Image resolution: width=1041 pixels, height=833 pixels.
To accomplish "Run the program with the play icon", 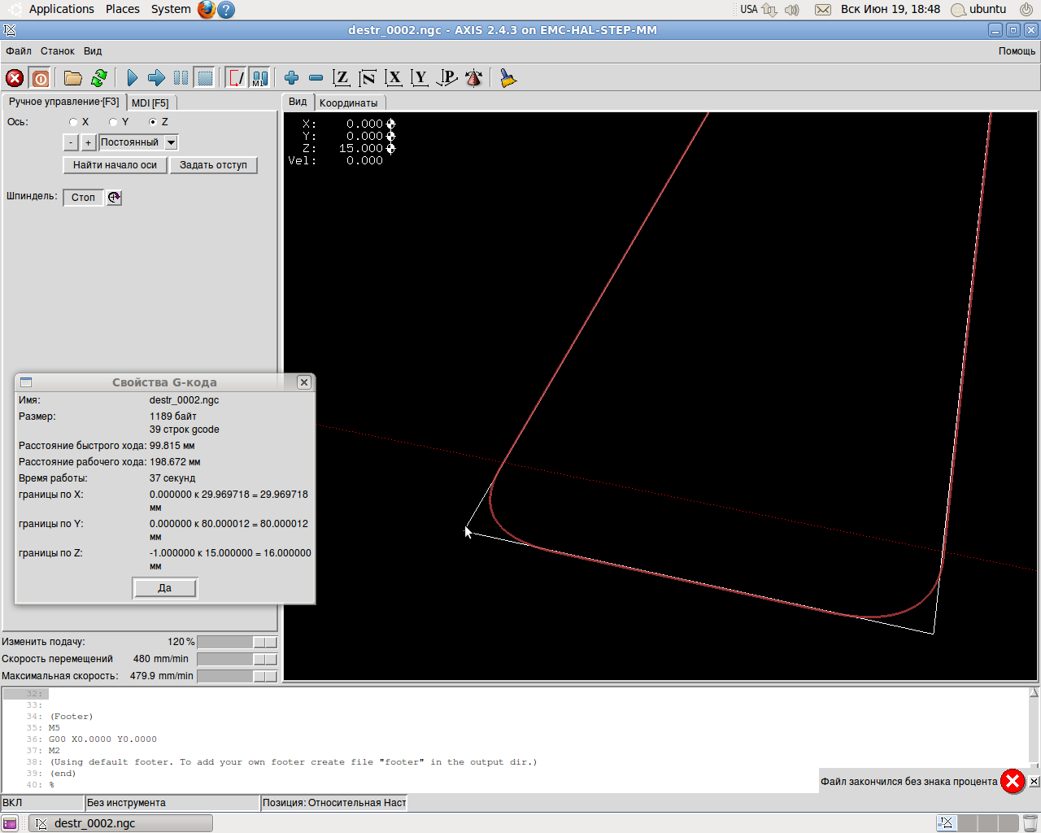I will (132, 78).
